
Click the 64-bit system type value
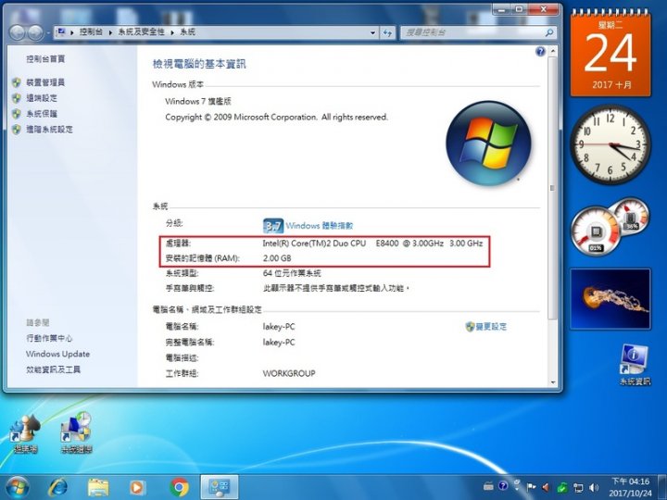[x=292, y=273]
